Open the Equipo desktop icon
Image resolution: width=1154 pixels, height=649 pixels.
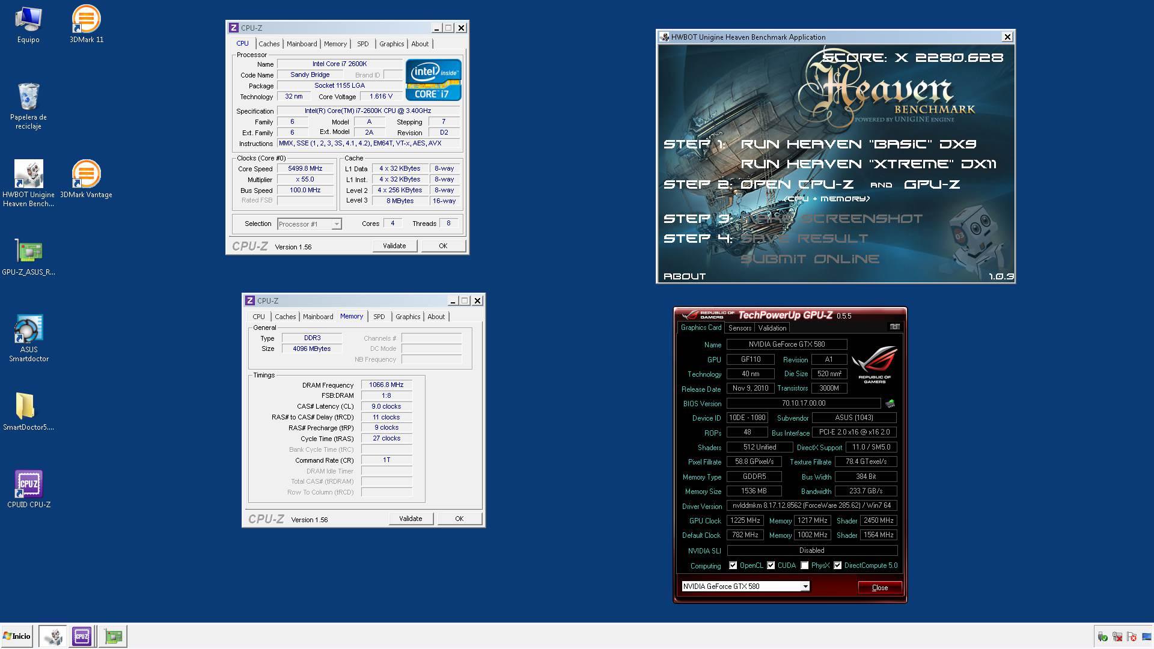point(28,24)
